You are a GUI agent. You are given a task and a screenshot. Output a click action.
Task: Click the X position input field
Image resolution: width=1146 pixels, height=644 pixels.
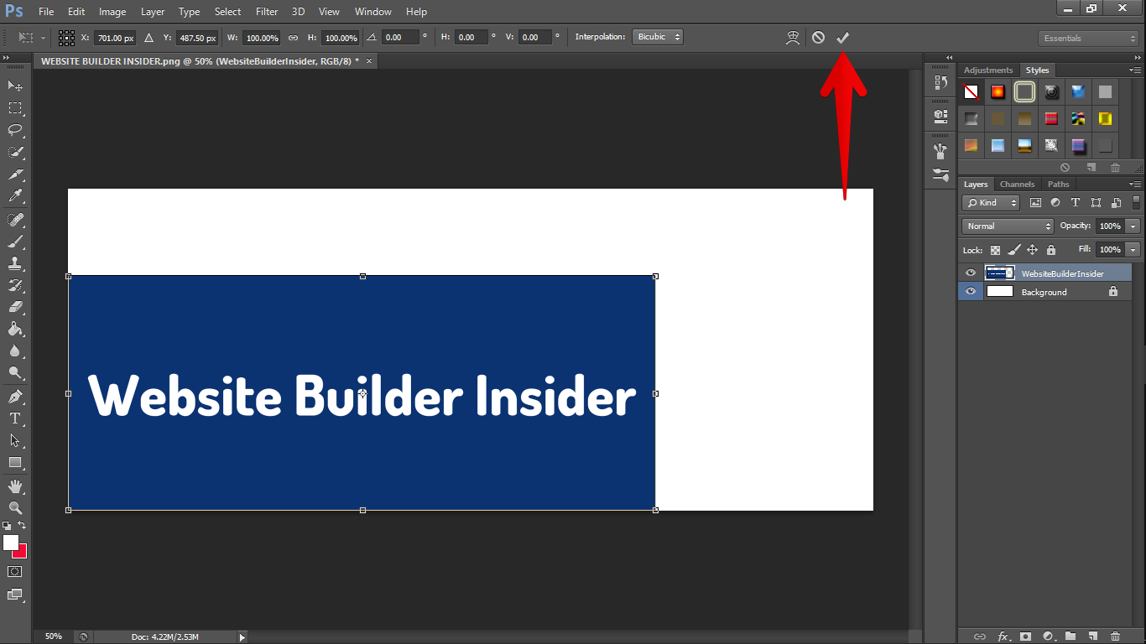[115, 38]
